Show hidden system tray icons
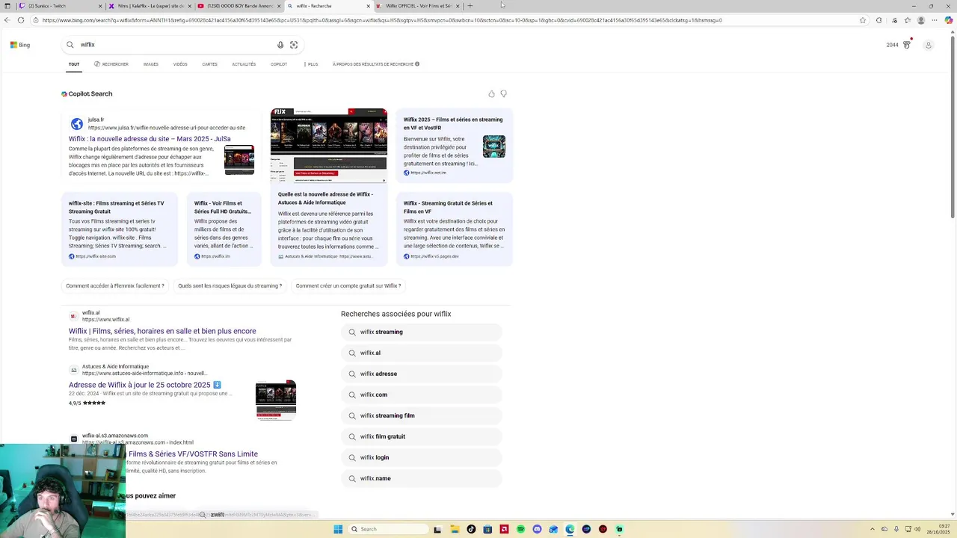 [x=873, y=529]
